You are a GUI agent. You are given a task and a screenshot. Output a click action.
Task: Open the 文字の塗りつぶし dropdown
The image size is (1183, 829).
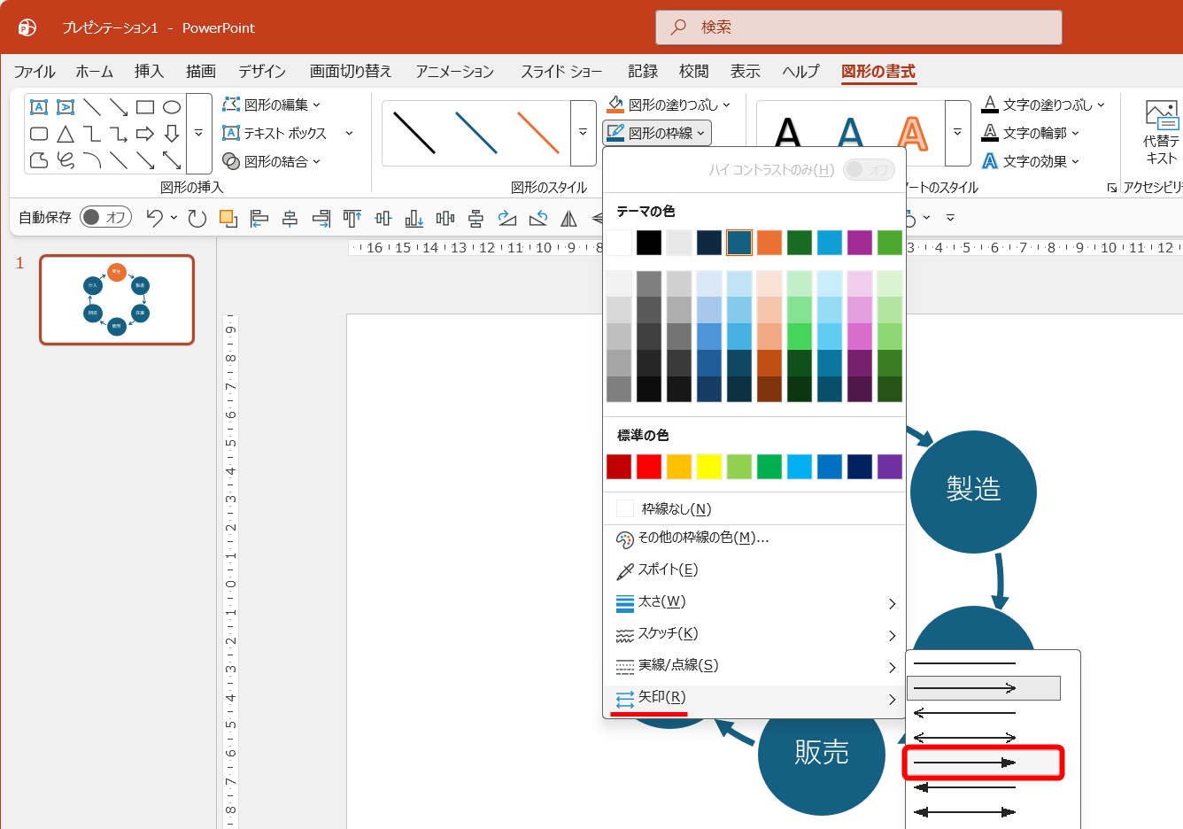coord(1044,105)
